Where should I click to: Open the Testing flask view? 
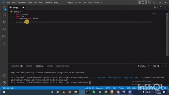click(4, 44)
